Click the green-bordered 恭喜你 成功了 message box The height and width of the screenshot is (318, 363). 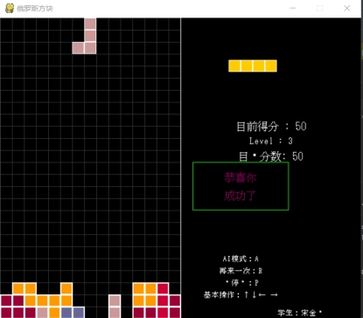point(241,186)
